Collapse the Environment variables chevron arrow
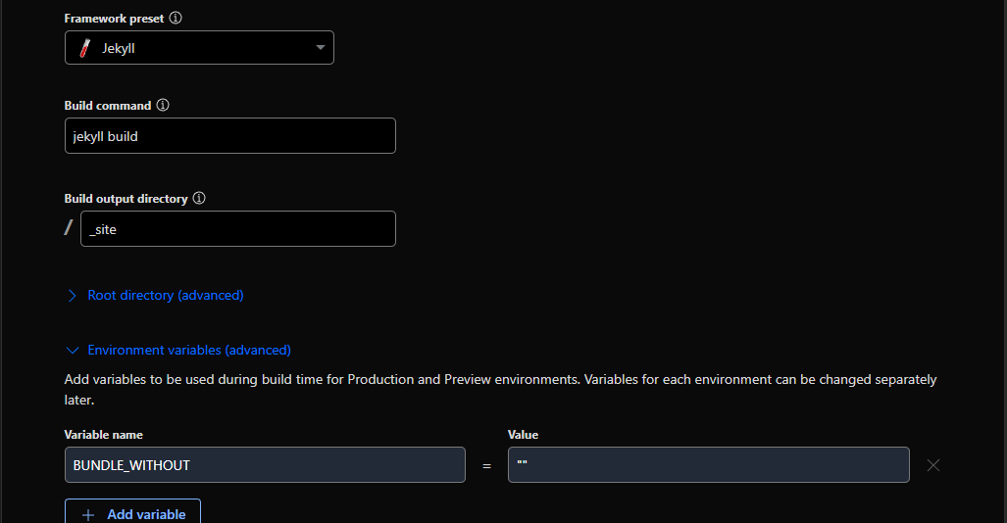 (x=72, y=350)
